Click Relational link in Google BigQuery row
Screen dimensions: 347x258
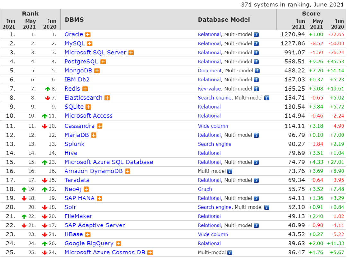pos(209,244)
